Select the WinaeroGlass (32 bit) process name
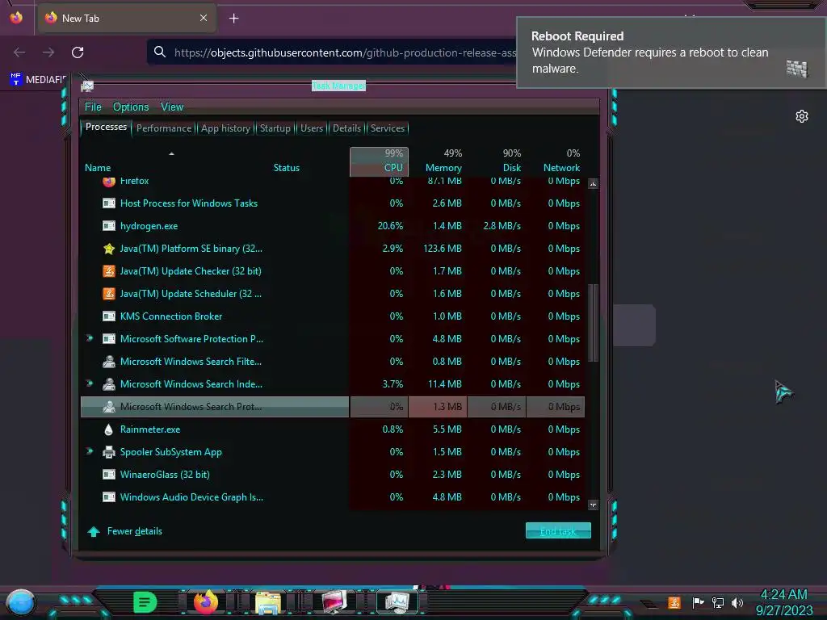 [165, 475]
